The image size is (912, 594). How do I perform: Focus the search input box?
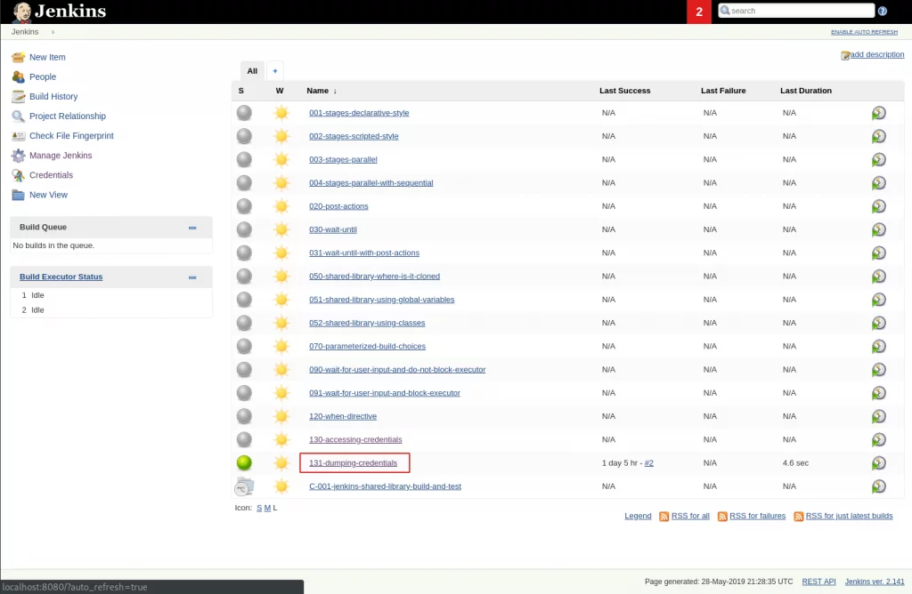pyautogui.click(x=796, y=11)
